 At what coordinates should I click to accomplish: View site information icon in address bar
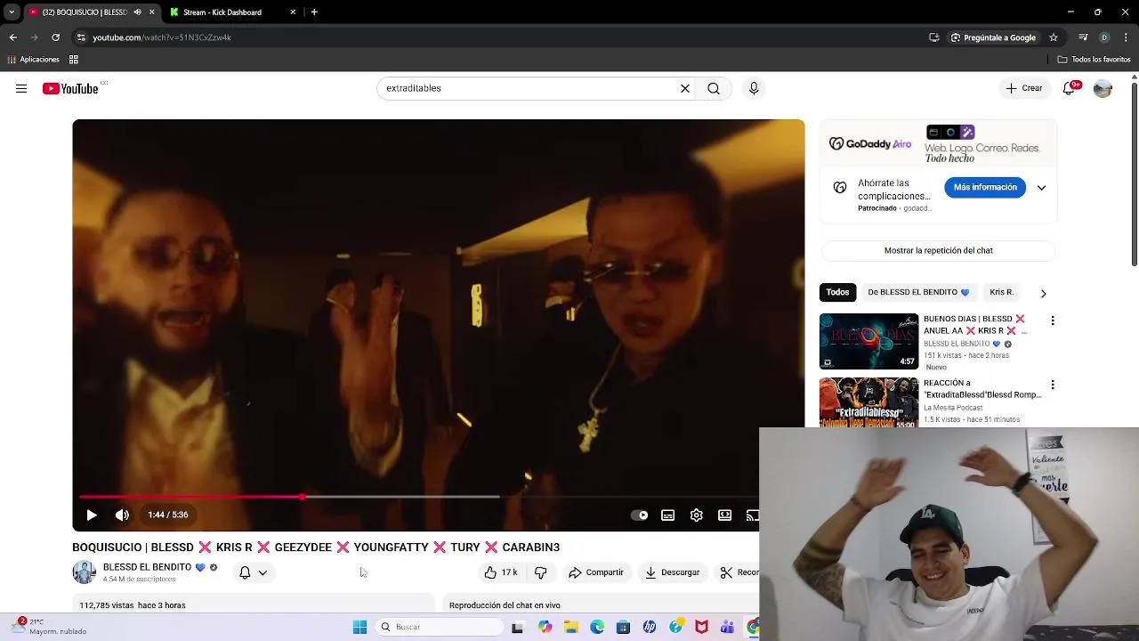coord(81,37)
